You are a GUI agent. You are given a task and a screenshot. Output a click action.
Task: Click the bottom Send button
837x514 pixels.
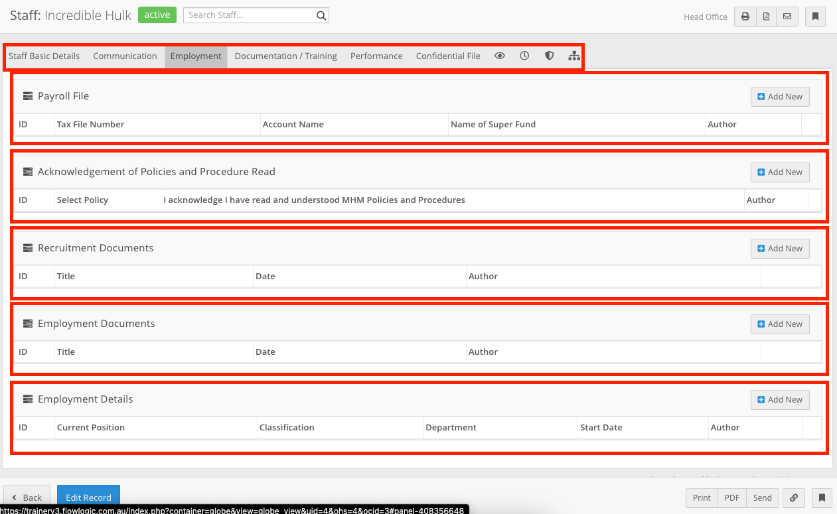(x=763, y=497)
